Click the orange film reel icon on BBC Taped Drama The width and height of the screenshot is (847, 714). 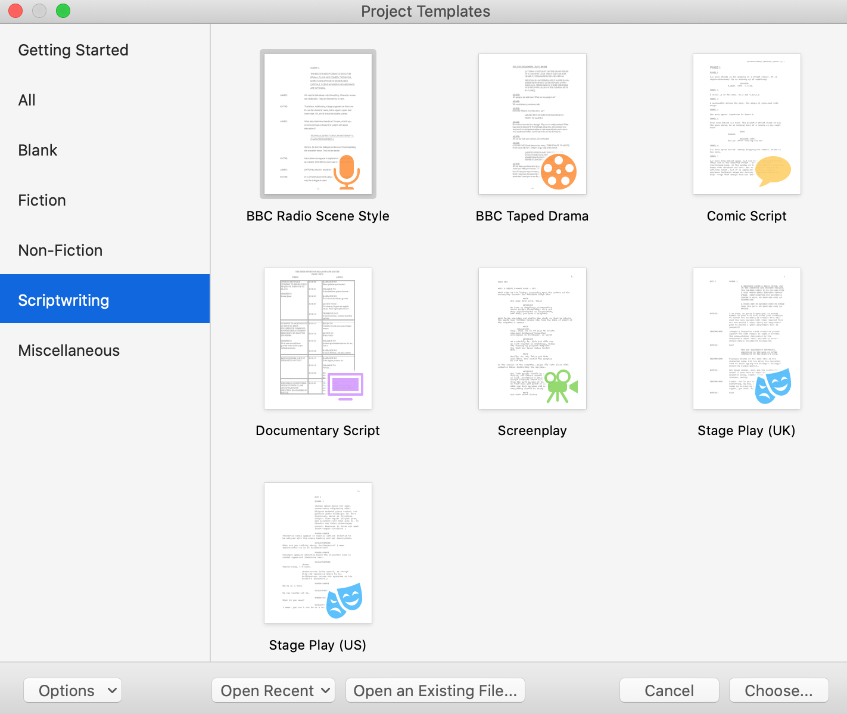(559, 172)
